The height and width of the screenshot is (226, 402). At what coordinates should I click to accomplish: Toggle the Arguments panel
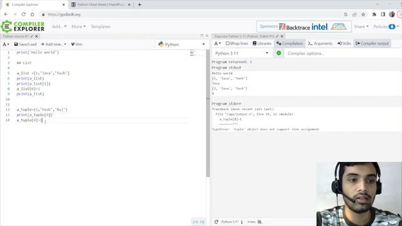pyautogui.click(x=320, y=43)
